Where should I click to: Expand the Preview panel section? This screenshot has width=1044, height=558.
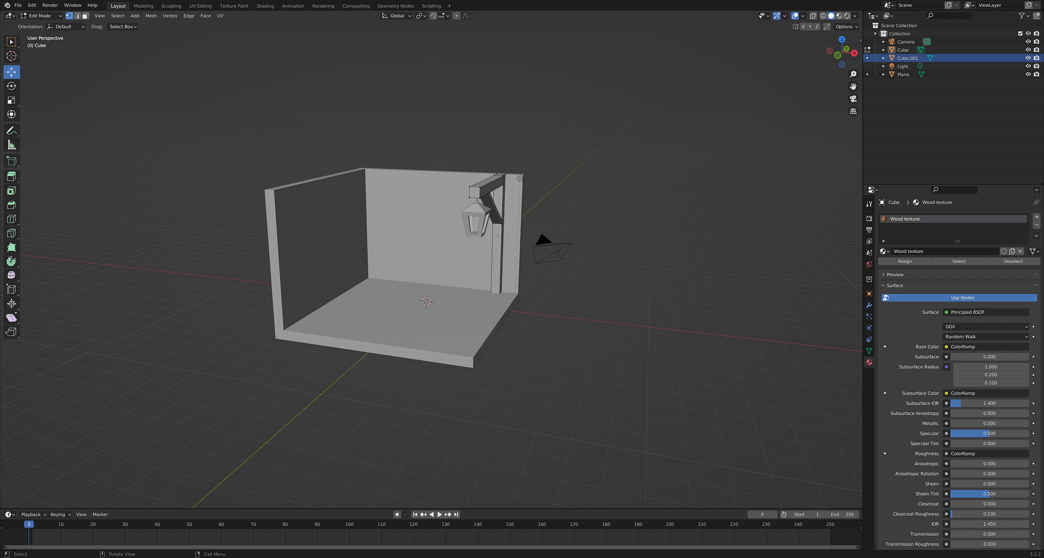pos(894,275)
